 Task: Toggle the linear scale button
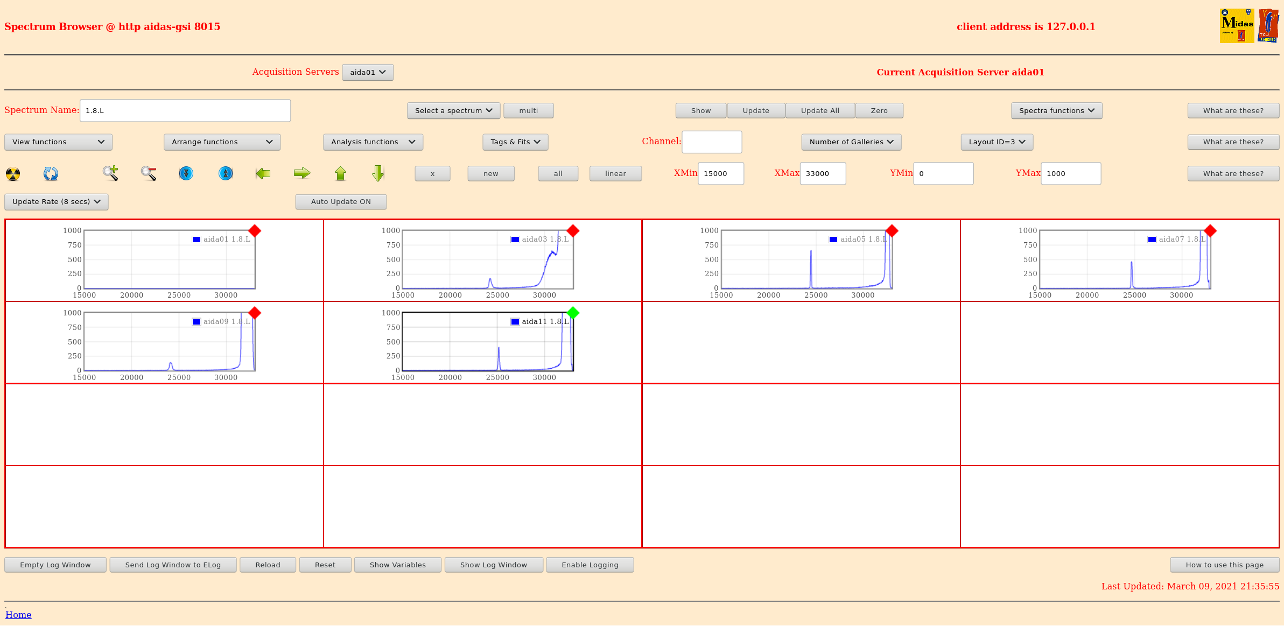[x=615, y=173]
